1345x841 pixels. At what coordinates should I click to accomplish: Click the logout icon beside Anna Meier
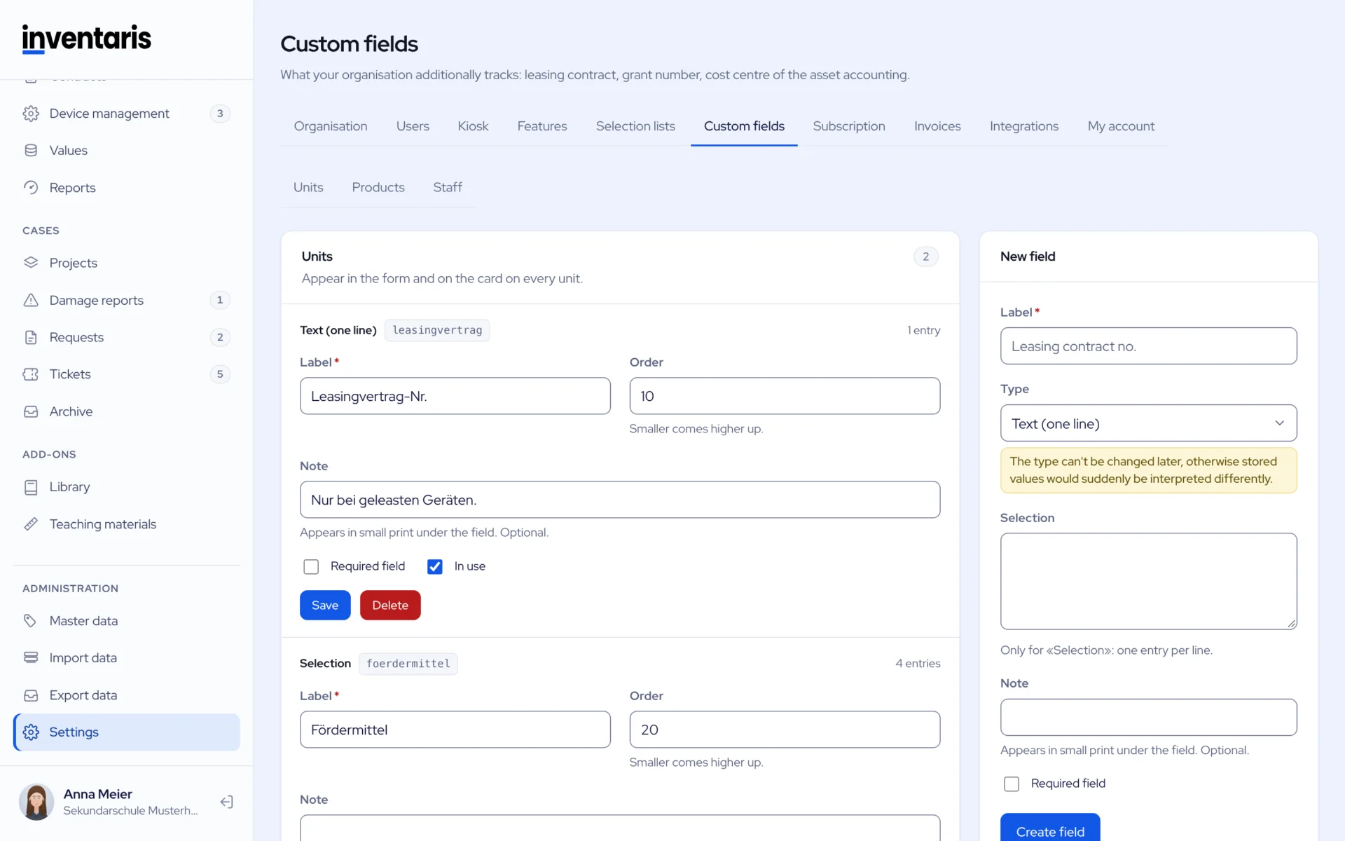pyautogui.click(x=226, y=802)
